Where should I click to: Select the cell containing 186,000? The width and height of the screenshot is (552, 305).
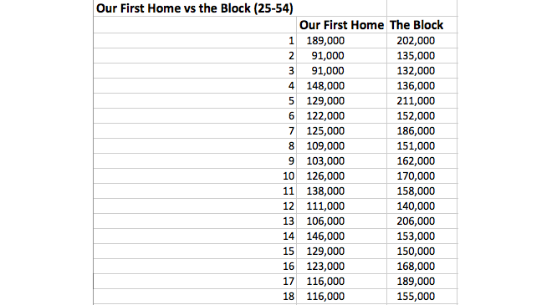tap(422, 131)
